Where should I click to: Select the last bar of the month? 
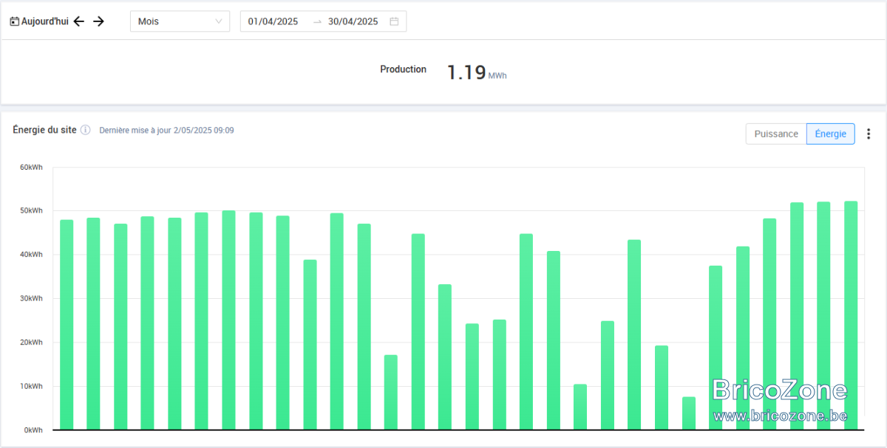coord(851,315)
